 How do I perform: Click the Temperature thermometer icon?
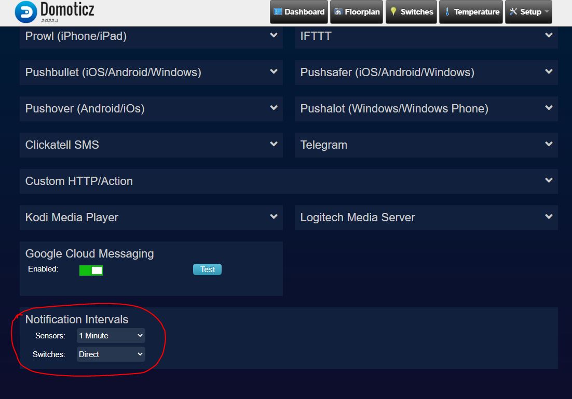coord(447,11)
